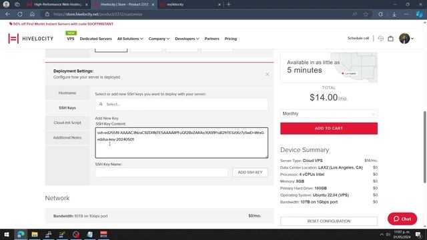
Task: Click the browser Back arrow
Action: click(x=7, y=14)
